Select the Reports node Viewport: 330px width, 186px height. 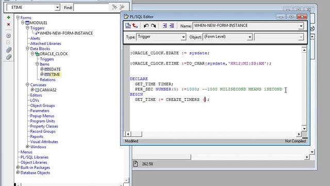[37, 136]
